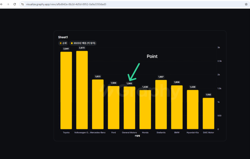The image size is (250, 159).
Task: Click the Volkswagen G... axis label
Action: click(82, 132)
